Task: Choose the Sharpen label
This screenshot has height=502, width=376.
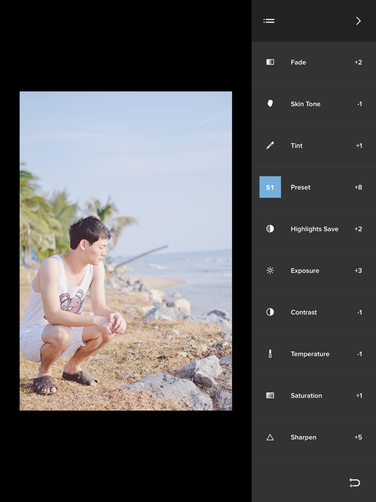Action: (303, 438)
